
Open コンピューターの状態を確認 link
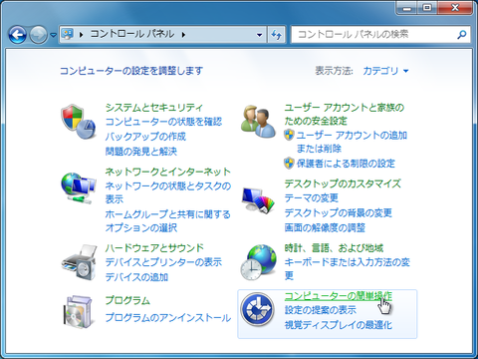point(163,122)
